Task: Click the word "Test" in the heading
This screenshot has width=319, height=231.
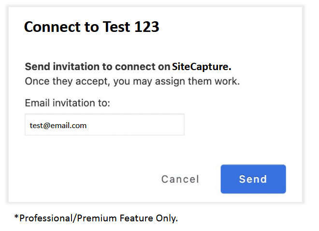Action: pyautogui.click(x=116, y=27)
